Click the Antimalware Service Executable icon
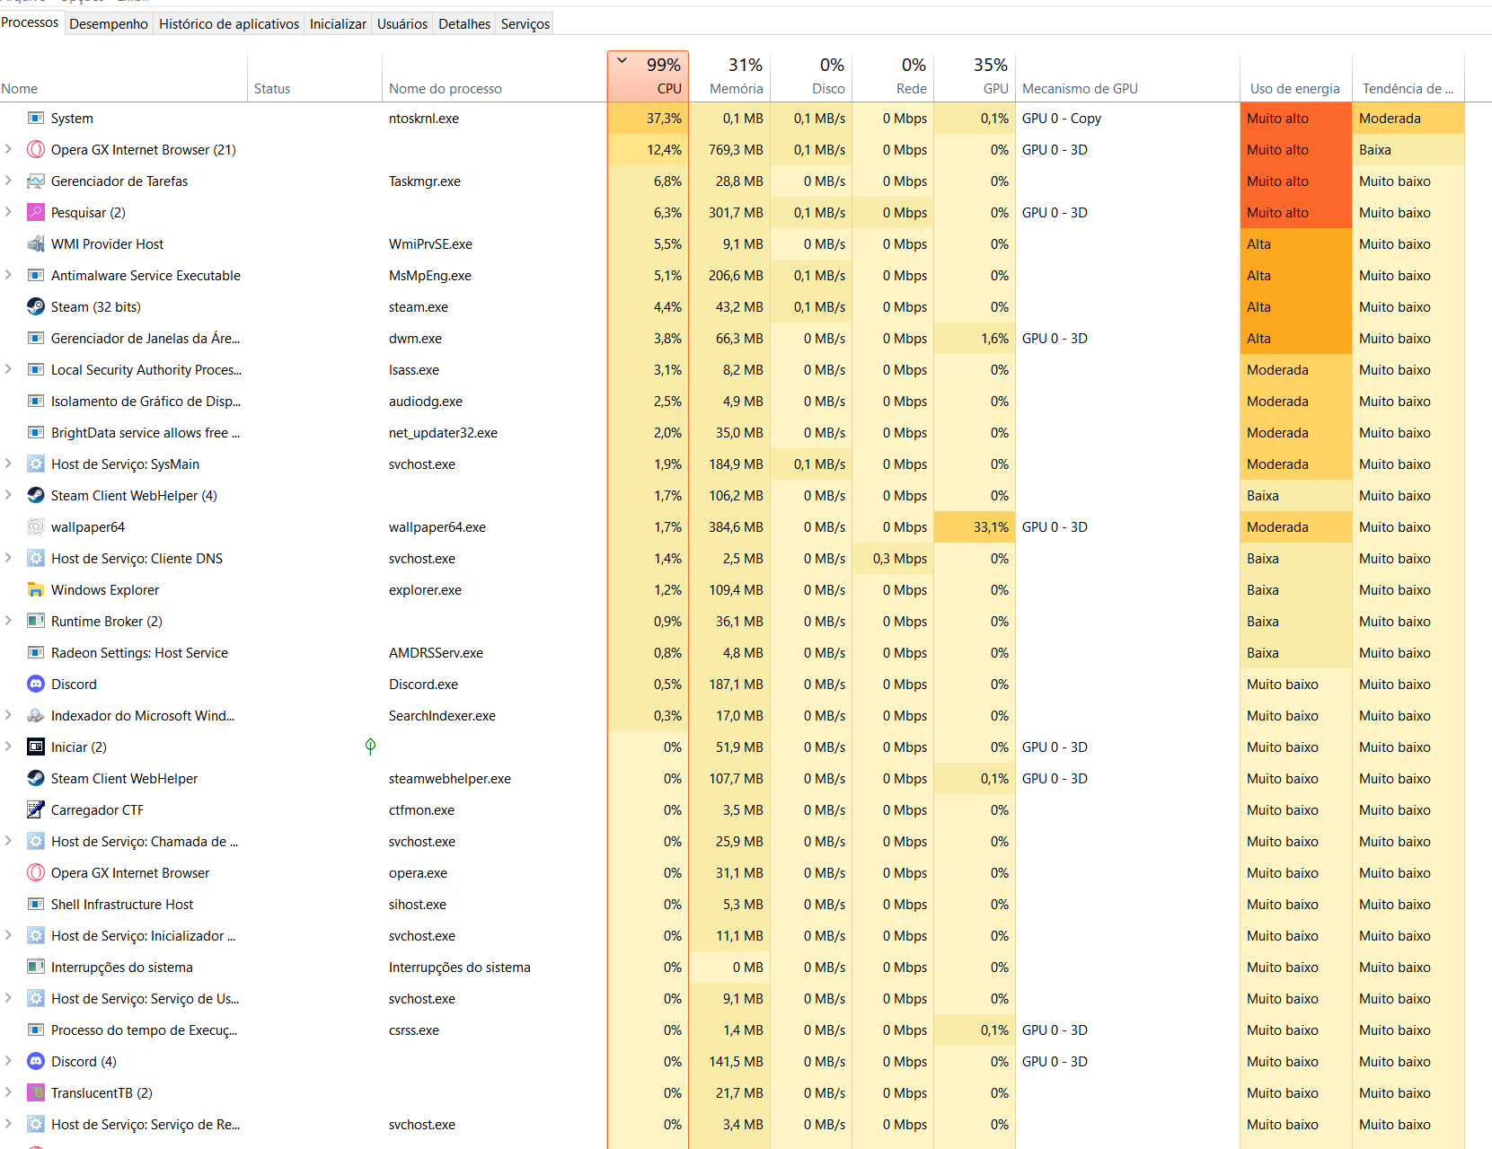 point(36,276)
